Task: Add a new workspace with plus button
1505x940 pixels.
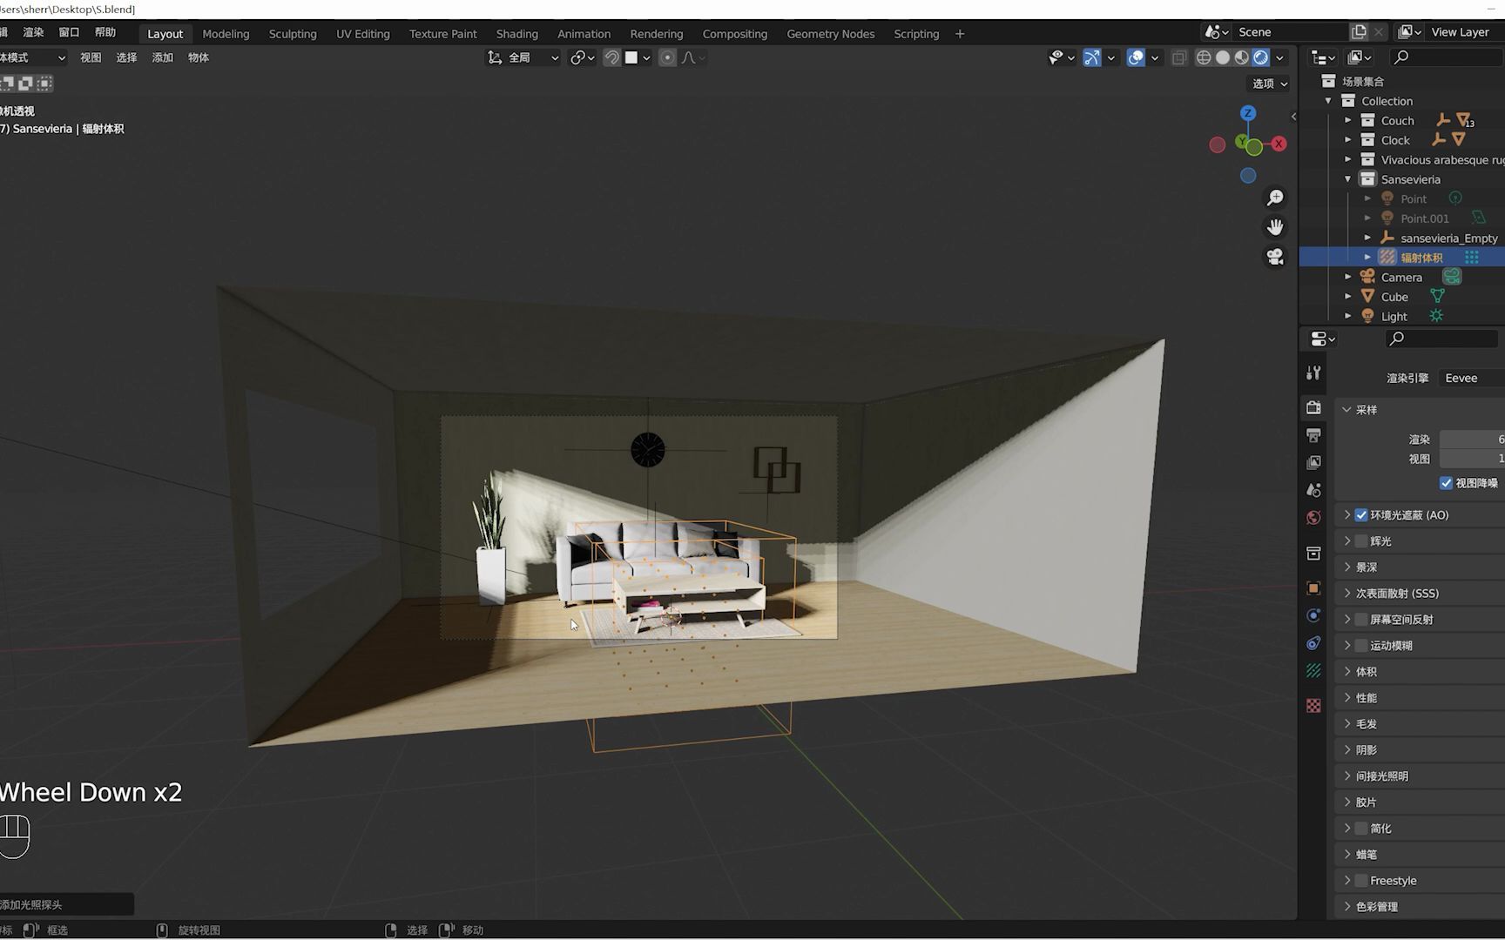Action: tap(960, 34)
